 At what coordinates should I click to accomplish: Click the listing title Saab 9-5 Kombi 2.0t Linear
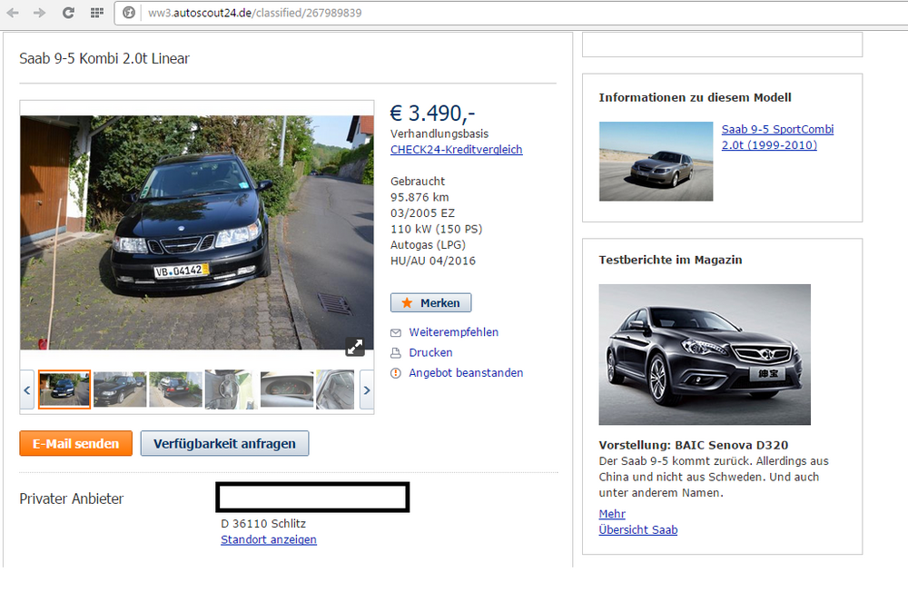click(104, 58)
